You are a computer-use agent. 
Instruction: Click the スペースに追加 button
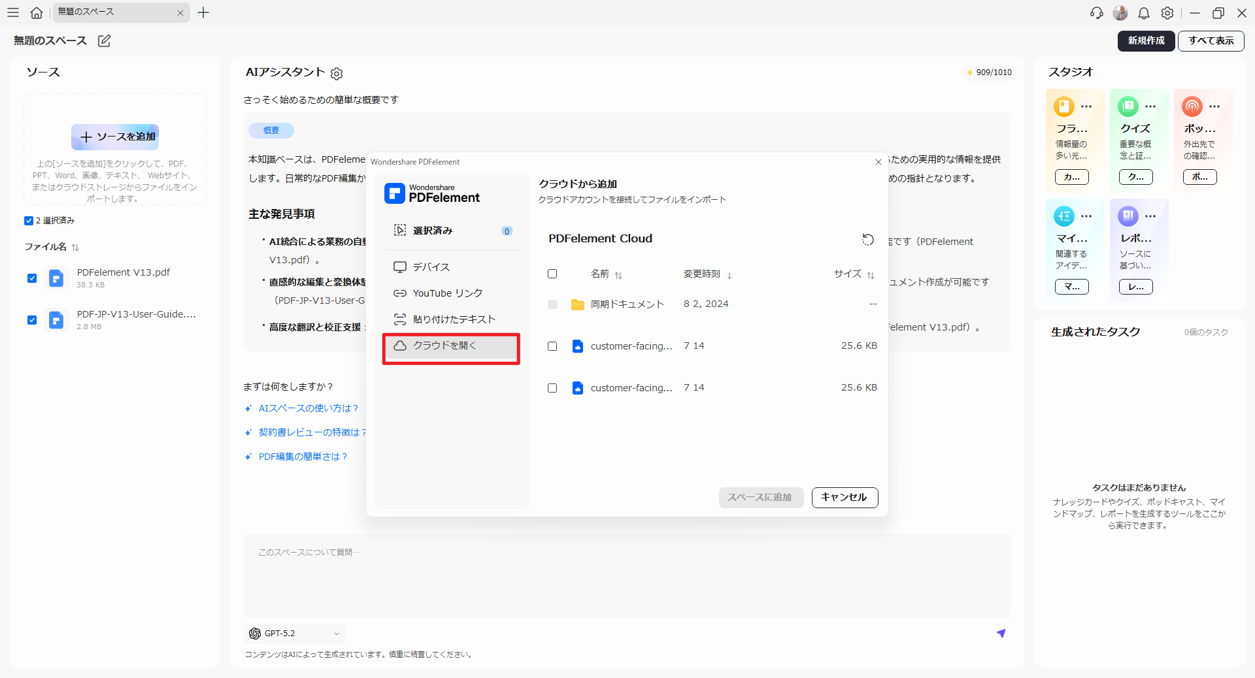tap(761, 497)
